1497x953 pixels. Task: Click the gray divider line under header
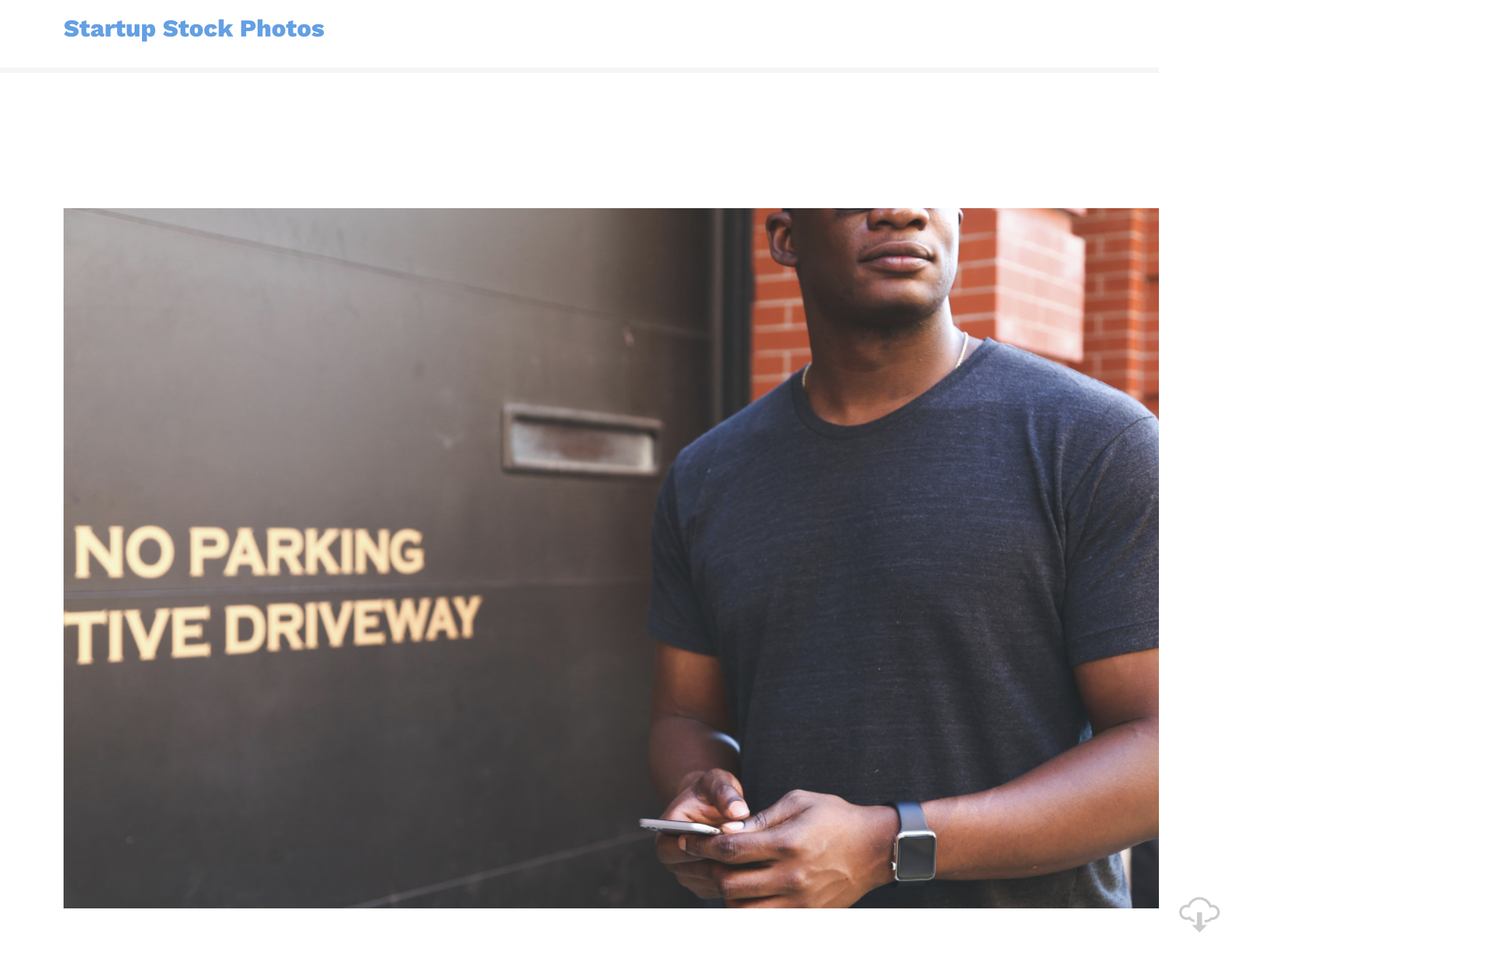pyautogui.click(x=579, y=70)
